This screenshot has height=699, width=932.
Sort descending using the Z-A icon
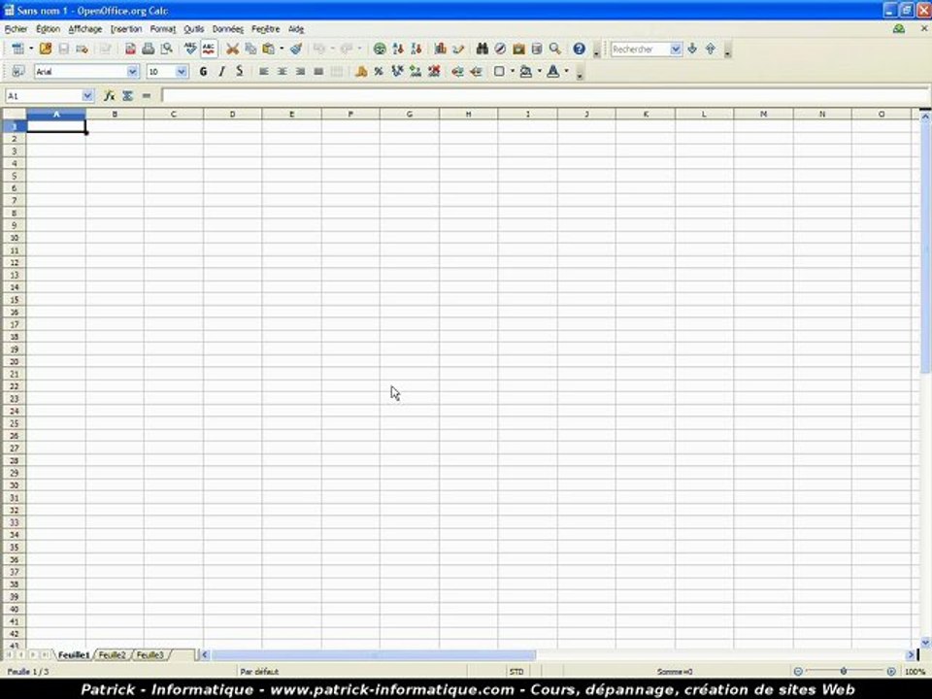point(416,49)
